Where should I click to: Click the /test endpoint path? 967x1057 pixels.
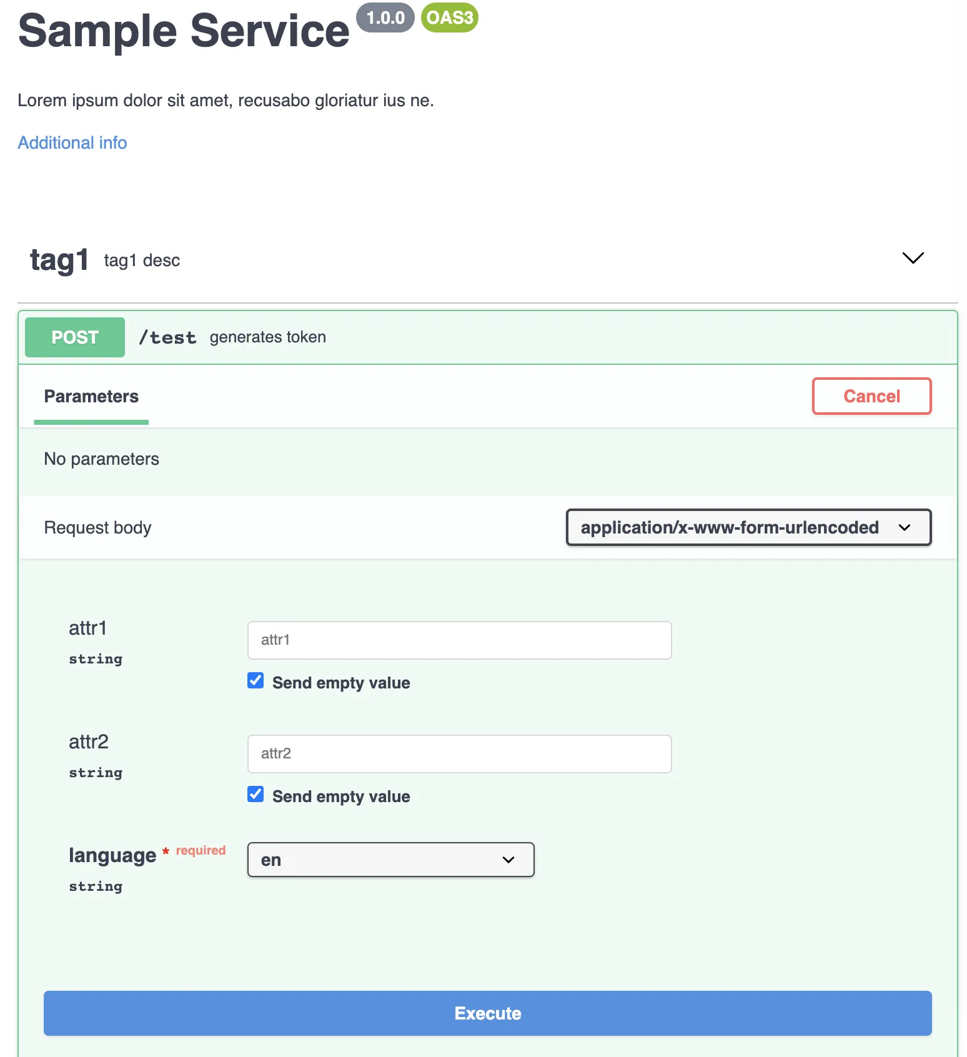167,338
